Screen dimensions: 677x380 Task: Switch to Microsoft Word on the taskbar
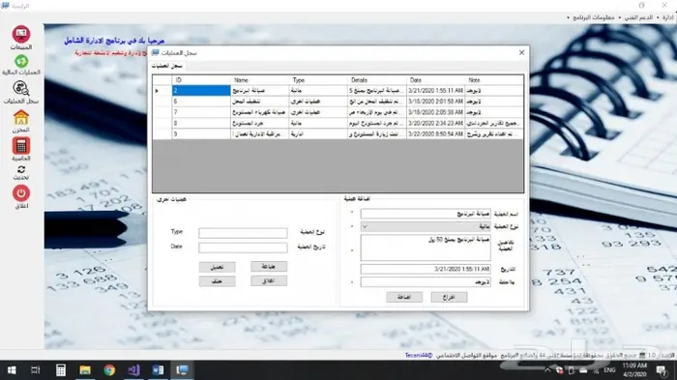pyautogui.click(x=158, y=370)
